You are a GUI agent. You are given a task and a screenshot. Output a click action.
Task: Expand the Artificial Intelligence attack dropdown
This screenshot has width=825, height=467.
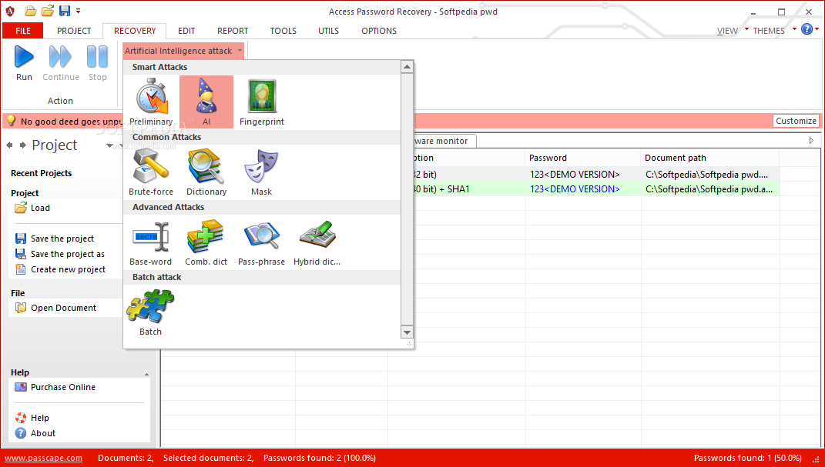[x=240, y=51]
